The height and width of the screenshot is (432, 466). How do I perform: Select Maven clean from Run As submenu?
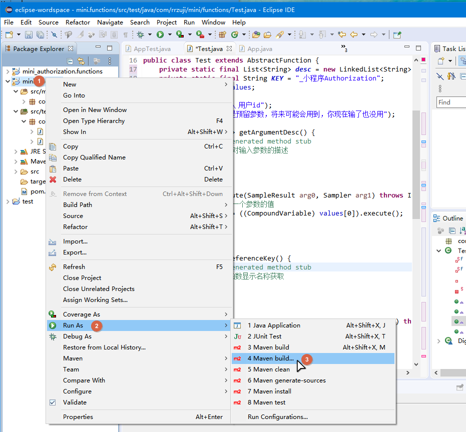click(313, 369)
